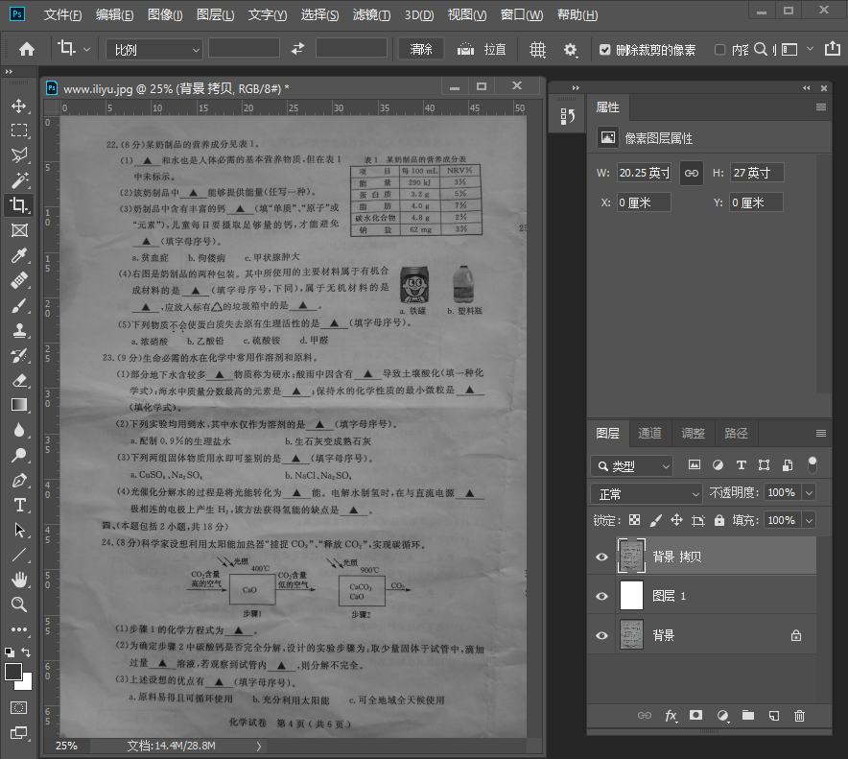Screen dimensions: 848x759
Task: Select the Eraser tool
Action: (19, 380)
